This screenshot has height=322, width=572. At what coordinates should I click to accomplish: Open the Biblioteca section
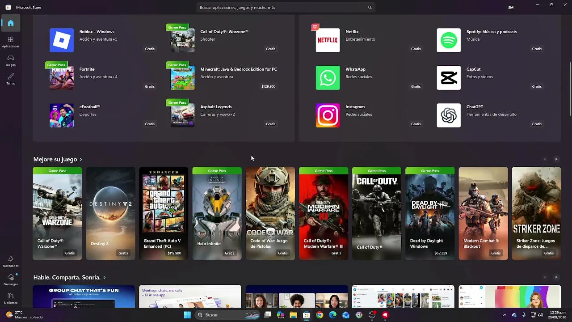click(x=11, y=299)
